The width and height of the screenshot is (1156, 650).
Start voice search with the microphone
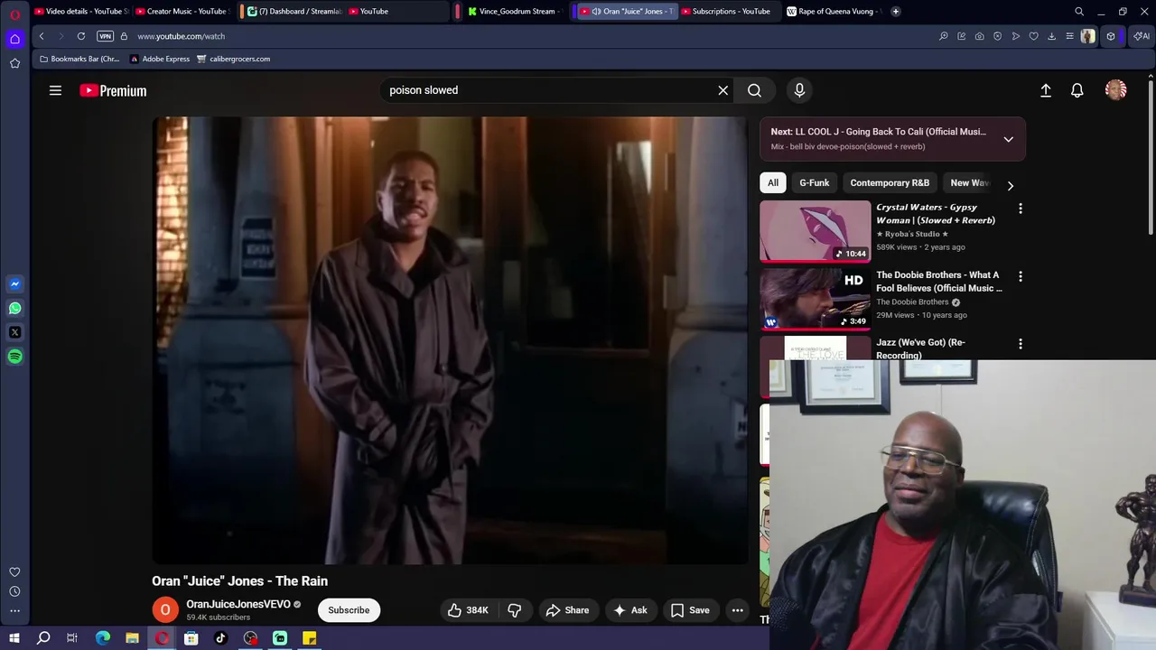click(799, 90)
